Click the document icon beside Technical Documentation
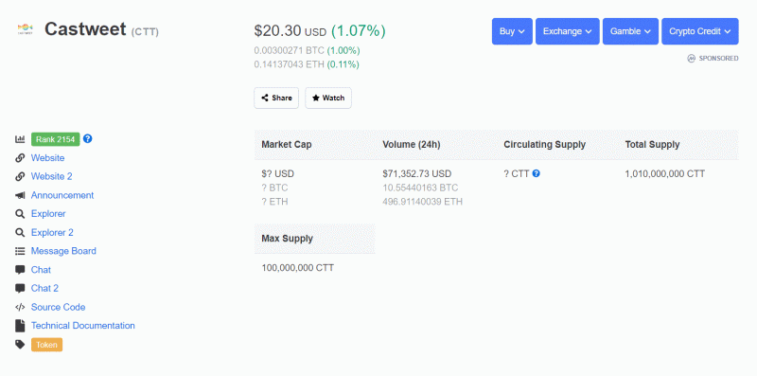 coord(20,326)
